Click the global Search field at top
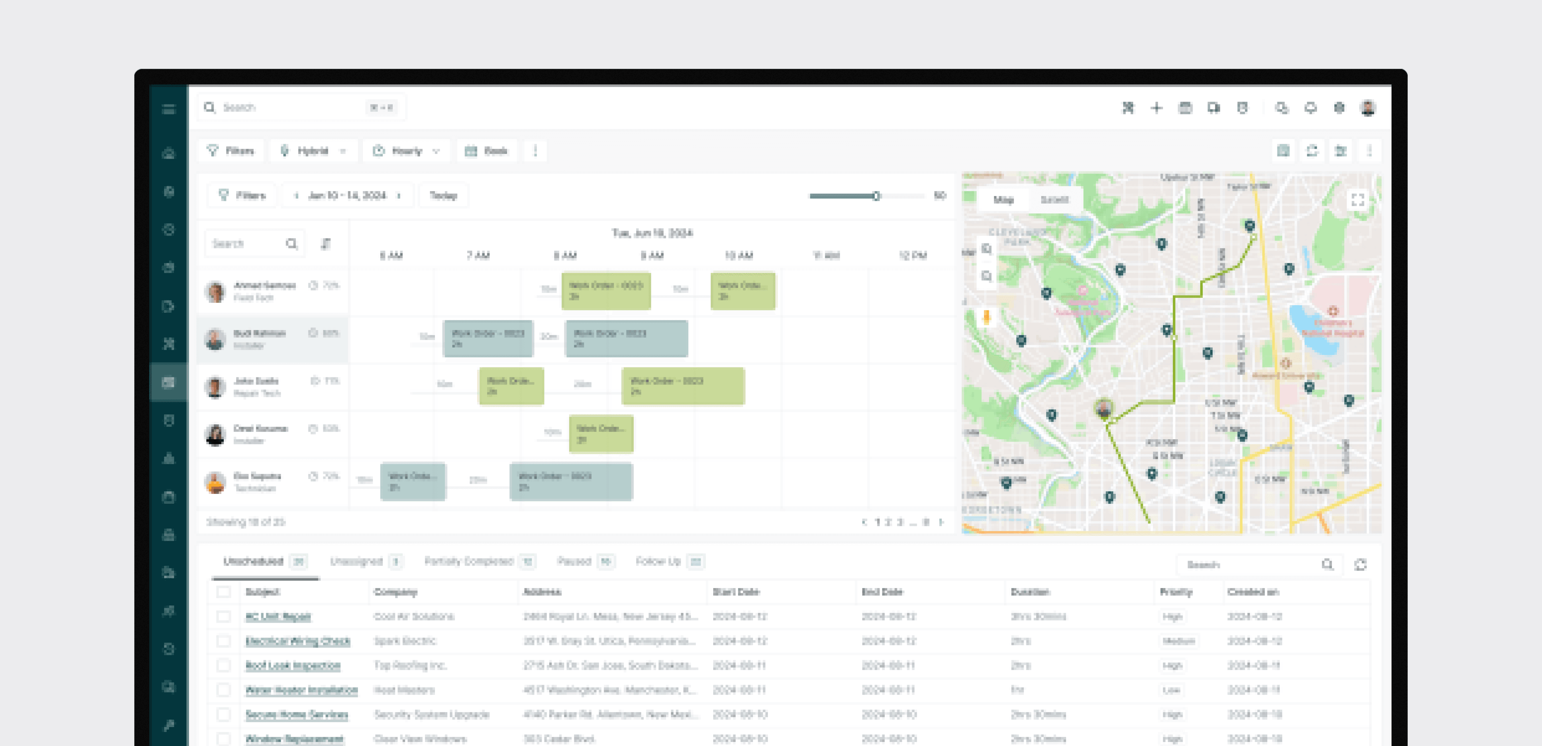The image size is (1542, 746). 302,108
